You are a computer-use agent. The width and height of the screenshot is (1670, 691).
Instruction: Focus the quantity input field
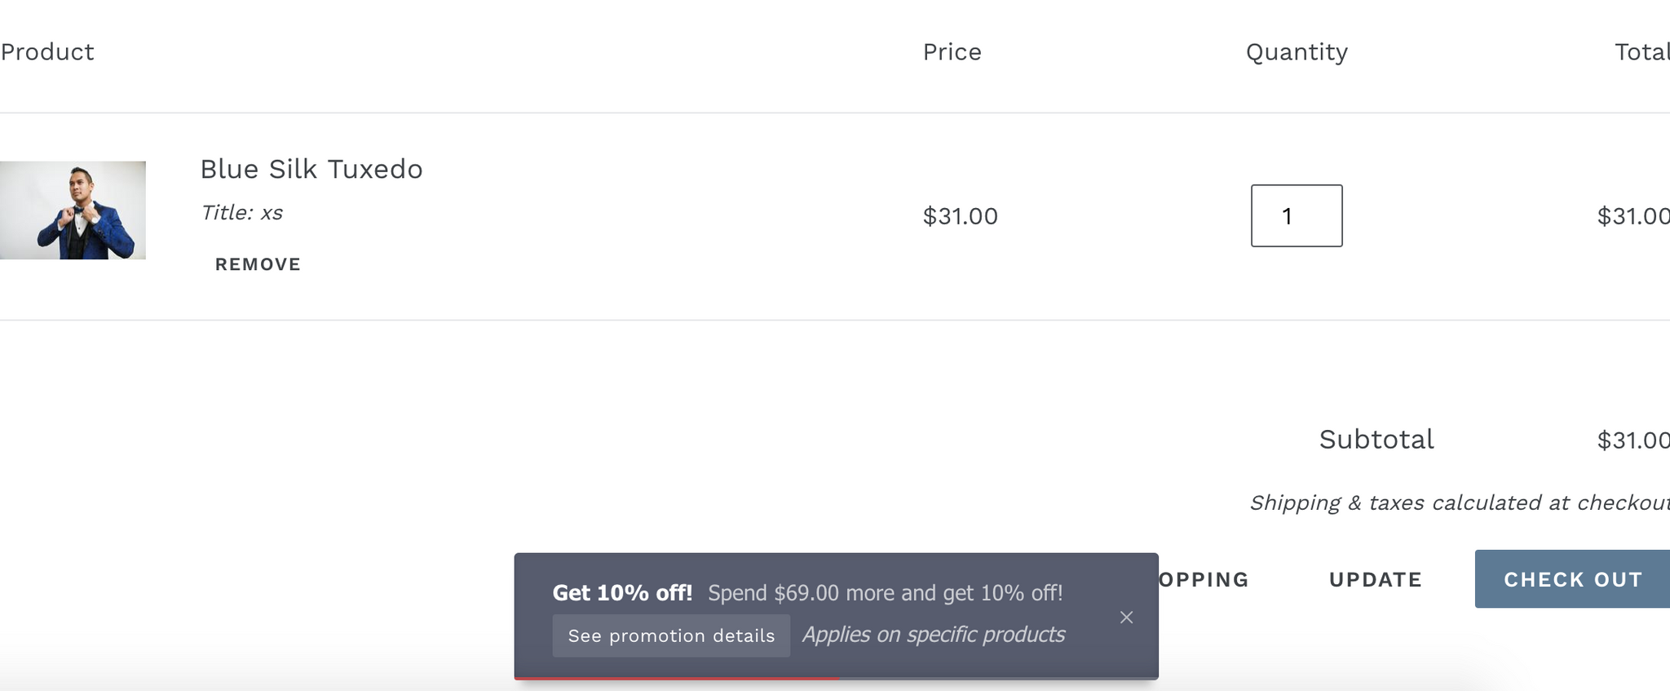click(1297, 216)
